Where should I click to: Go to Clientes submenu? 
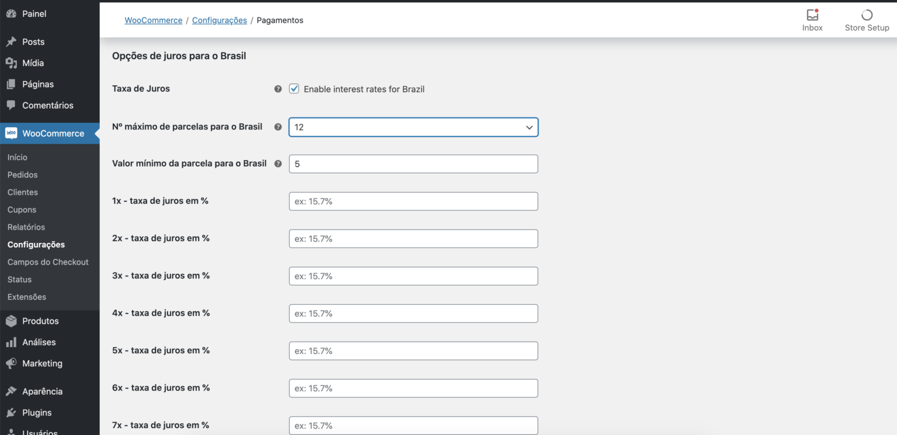tap(23, 192)
